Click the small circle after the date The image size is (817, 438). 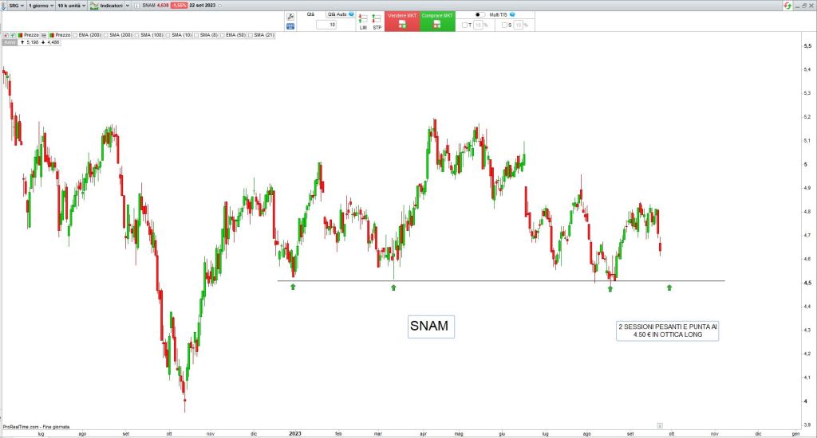(219, 6)
